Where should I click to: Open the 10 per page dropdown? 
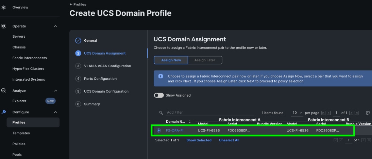(x=297, y=113)
